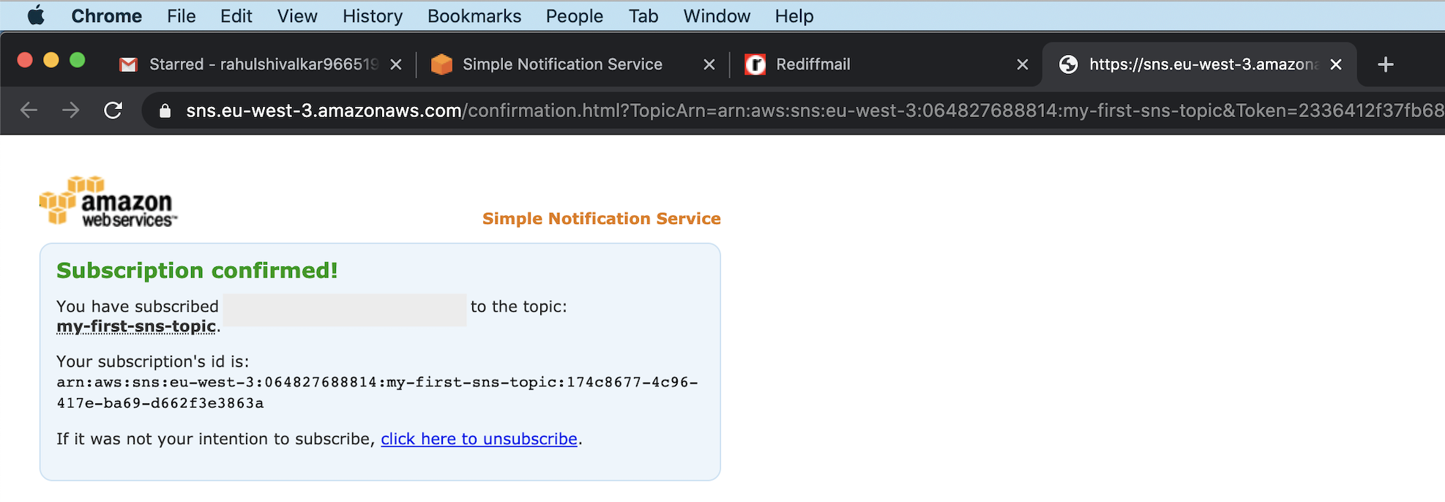Viewport: 1445px width, 502px height.
Task: Open the Window menu
Action: (716, 16)
